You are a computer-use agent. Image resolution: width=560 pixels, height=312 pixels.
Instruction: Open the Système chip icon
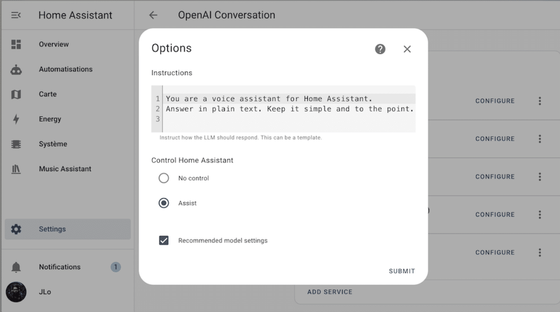(x=16, y=144)
